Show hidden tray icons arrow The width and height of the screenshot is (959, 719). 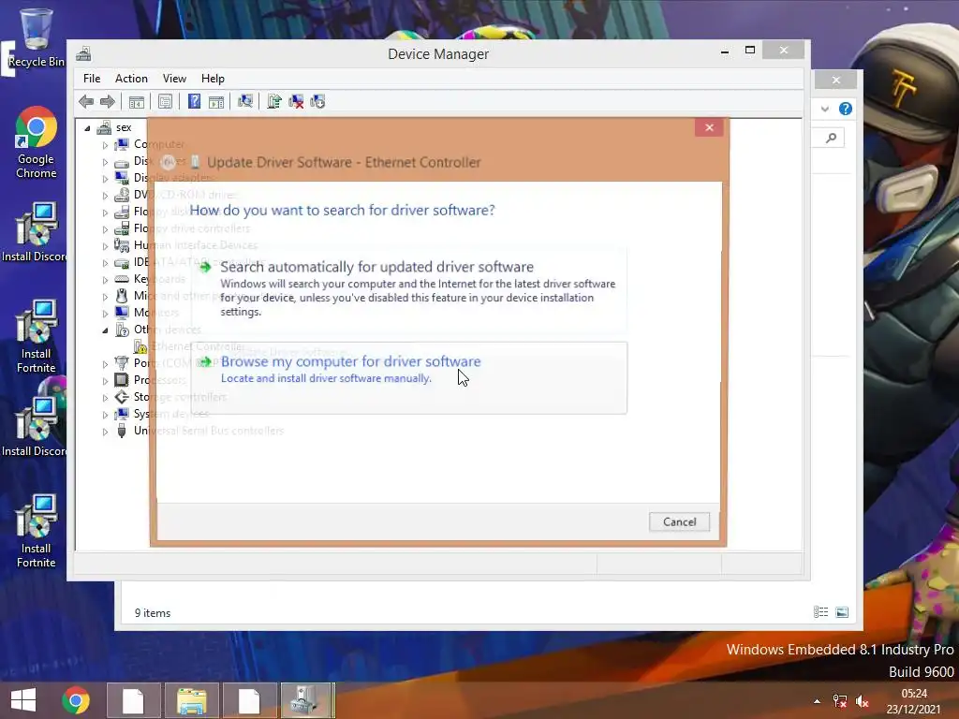[x=817, y=701]
